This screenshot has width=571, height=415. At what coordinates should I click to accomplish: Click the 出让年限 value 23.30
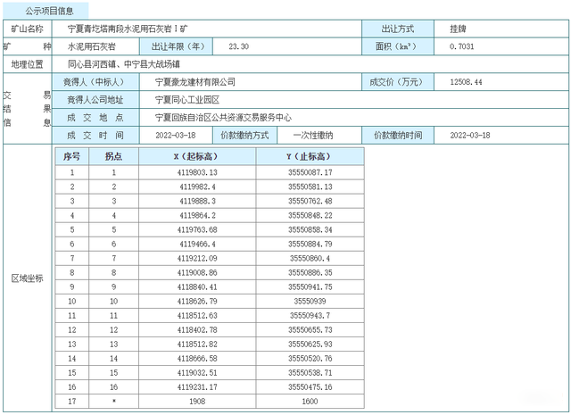[x=239, y=46]
